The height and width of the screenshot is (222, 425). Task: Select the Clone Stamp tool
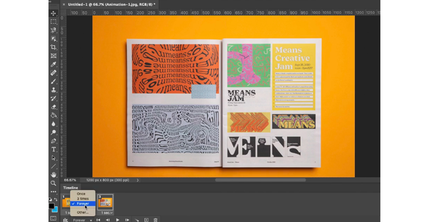[54, 90]
